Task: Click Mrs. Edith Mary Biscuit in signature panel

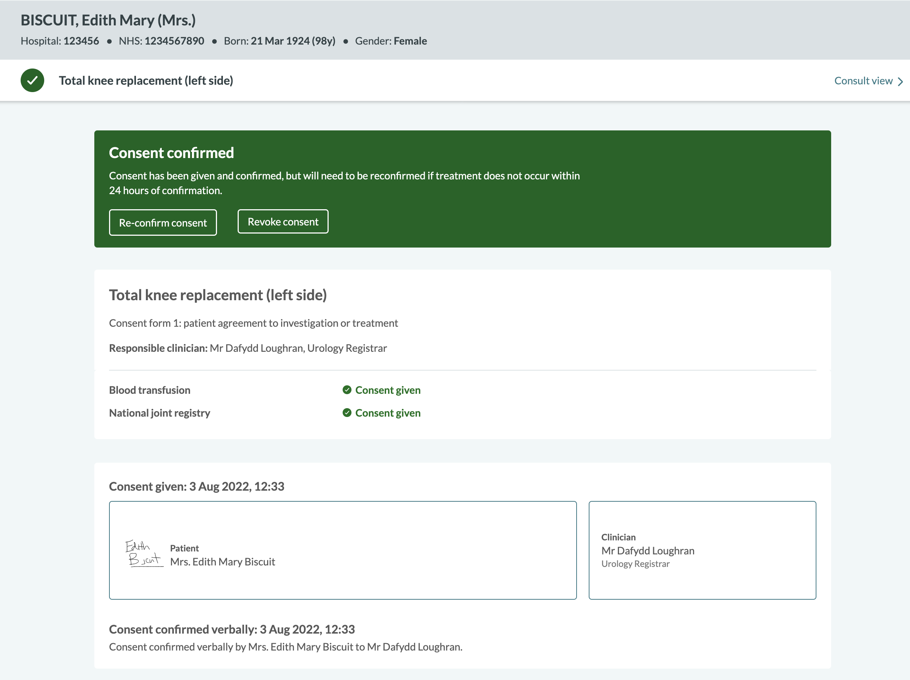Action: tap(223, 562)
